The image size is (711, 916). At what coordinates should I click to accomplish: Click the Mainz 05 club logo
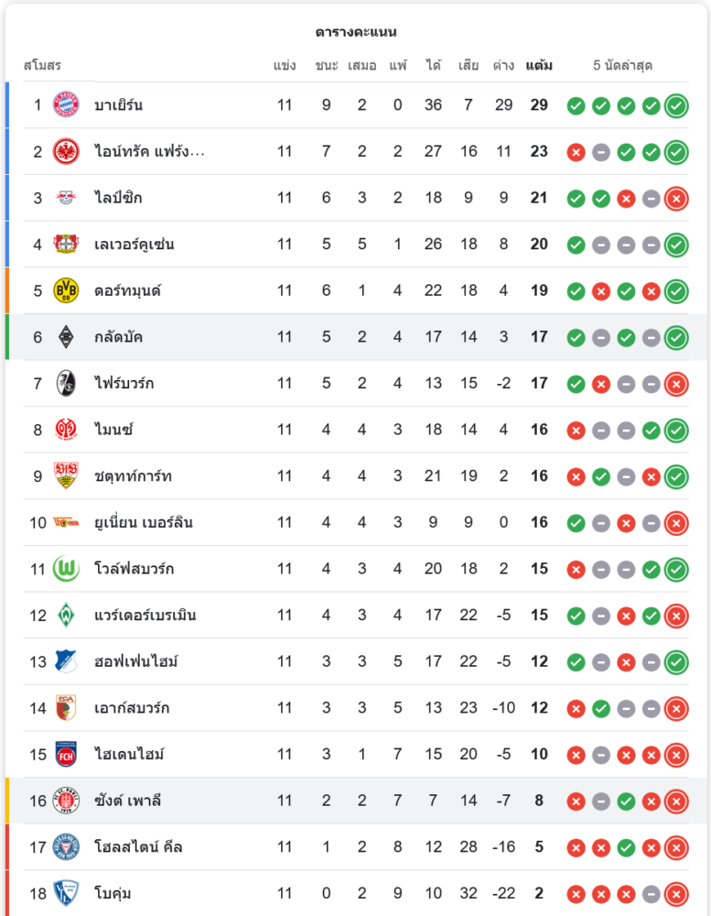[66, 430]
